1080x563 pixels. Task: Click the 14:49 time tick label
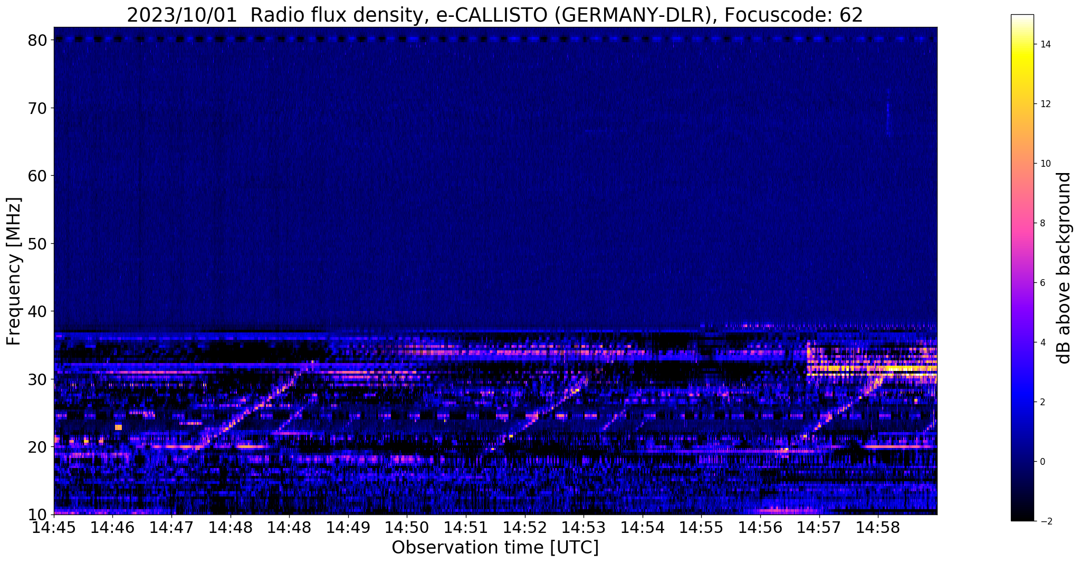pyautogui.click(x=348, y=528)
